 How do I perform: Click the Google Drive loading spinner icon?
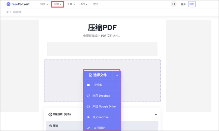88,106
